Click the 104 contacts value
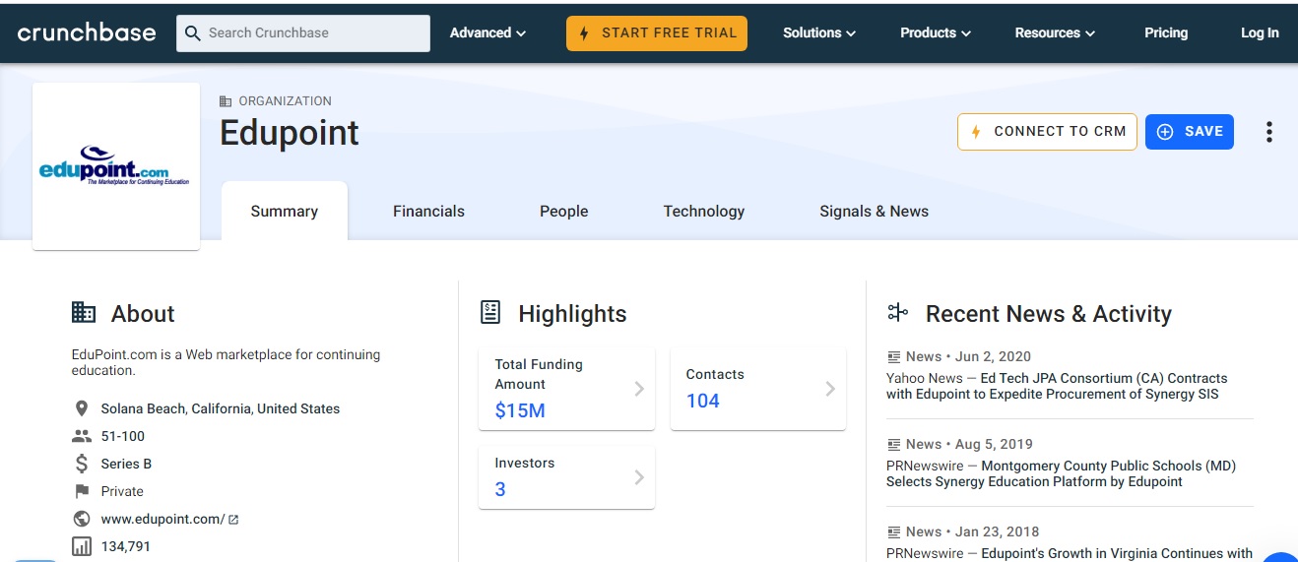 (x=703, y=401)
